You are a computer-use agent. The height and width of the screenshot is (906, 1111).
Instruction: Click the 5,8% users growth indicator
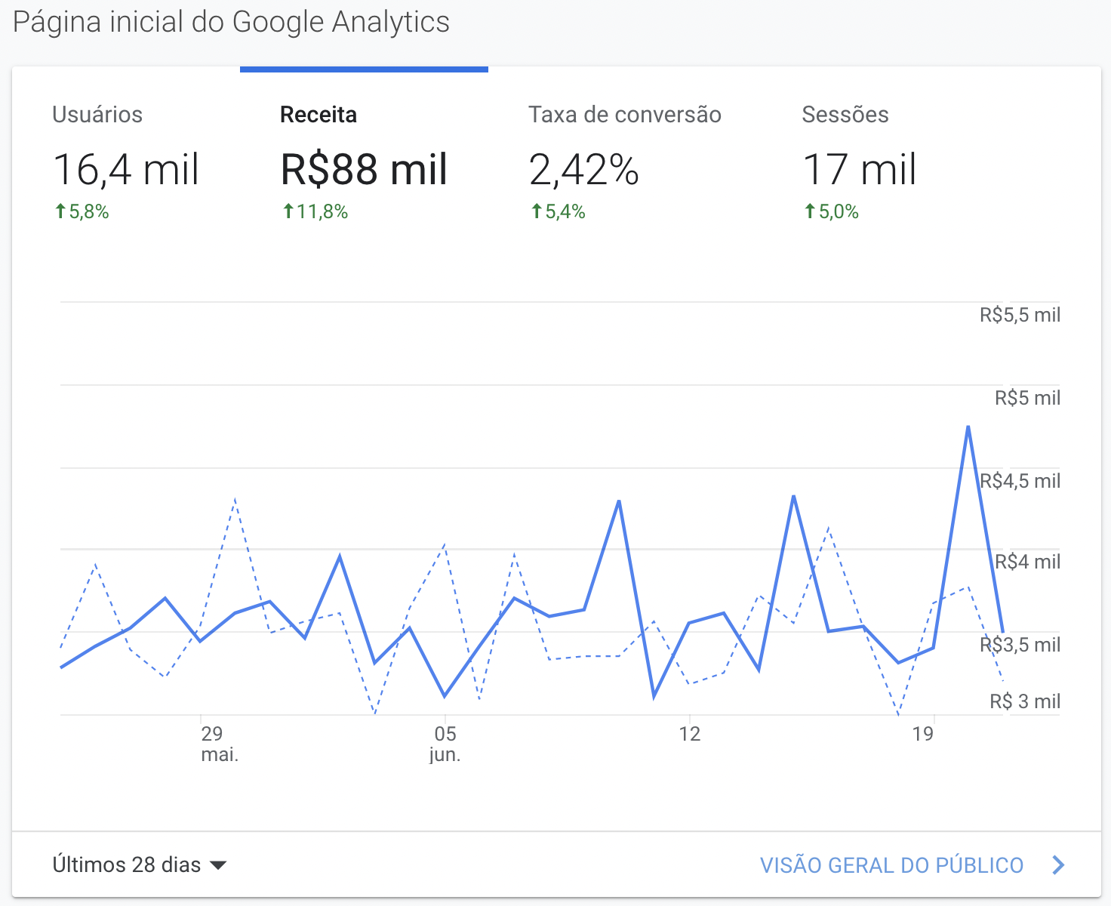[82, 212]
